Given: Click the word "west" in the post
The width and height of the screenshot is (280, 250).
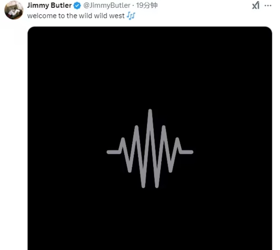Looking at the screenshot, I should pos(117,16).
